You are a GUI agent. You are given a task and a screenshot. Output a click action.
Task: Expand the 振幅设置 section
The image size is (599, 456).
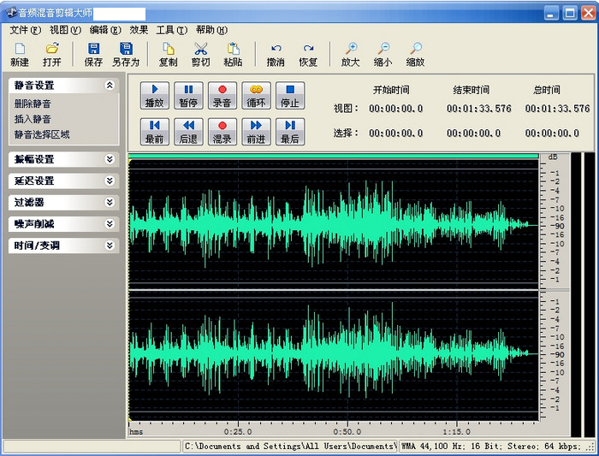pyautogui.click(x=110, y=159)
